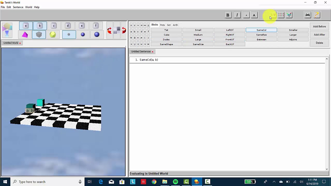Select the Blocks predicate tab
Screen dimensions: 331x186
[x=155, y=25]
